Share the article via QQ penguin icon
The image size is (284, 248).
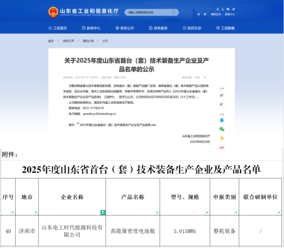(x=222, y=120)
